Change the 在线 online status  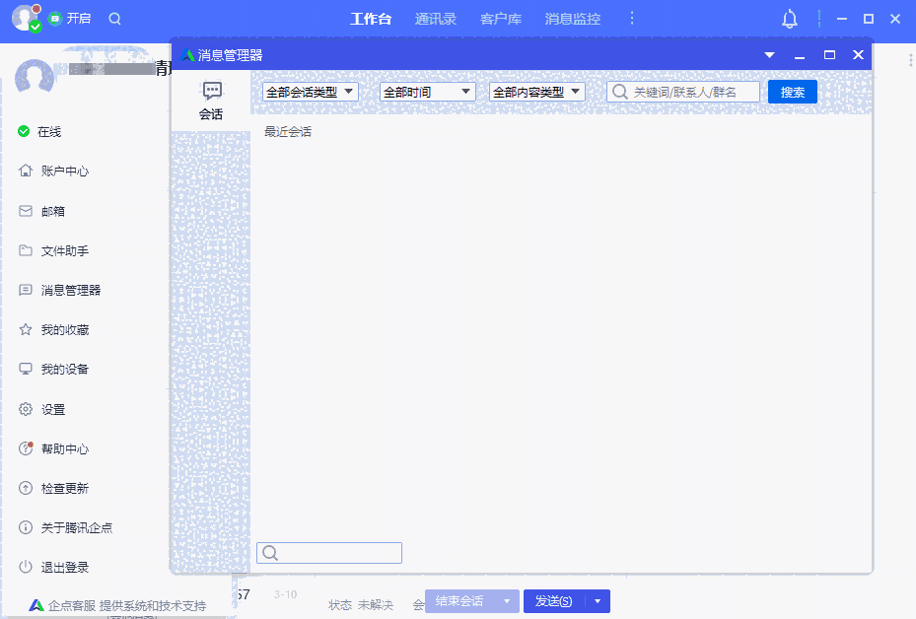(x=48, y=131)
